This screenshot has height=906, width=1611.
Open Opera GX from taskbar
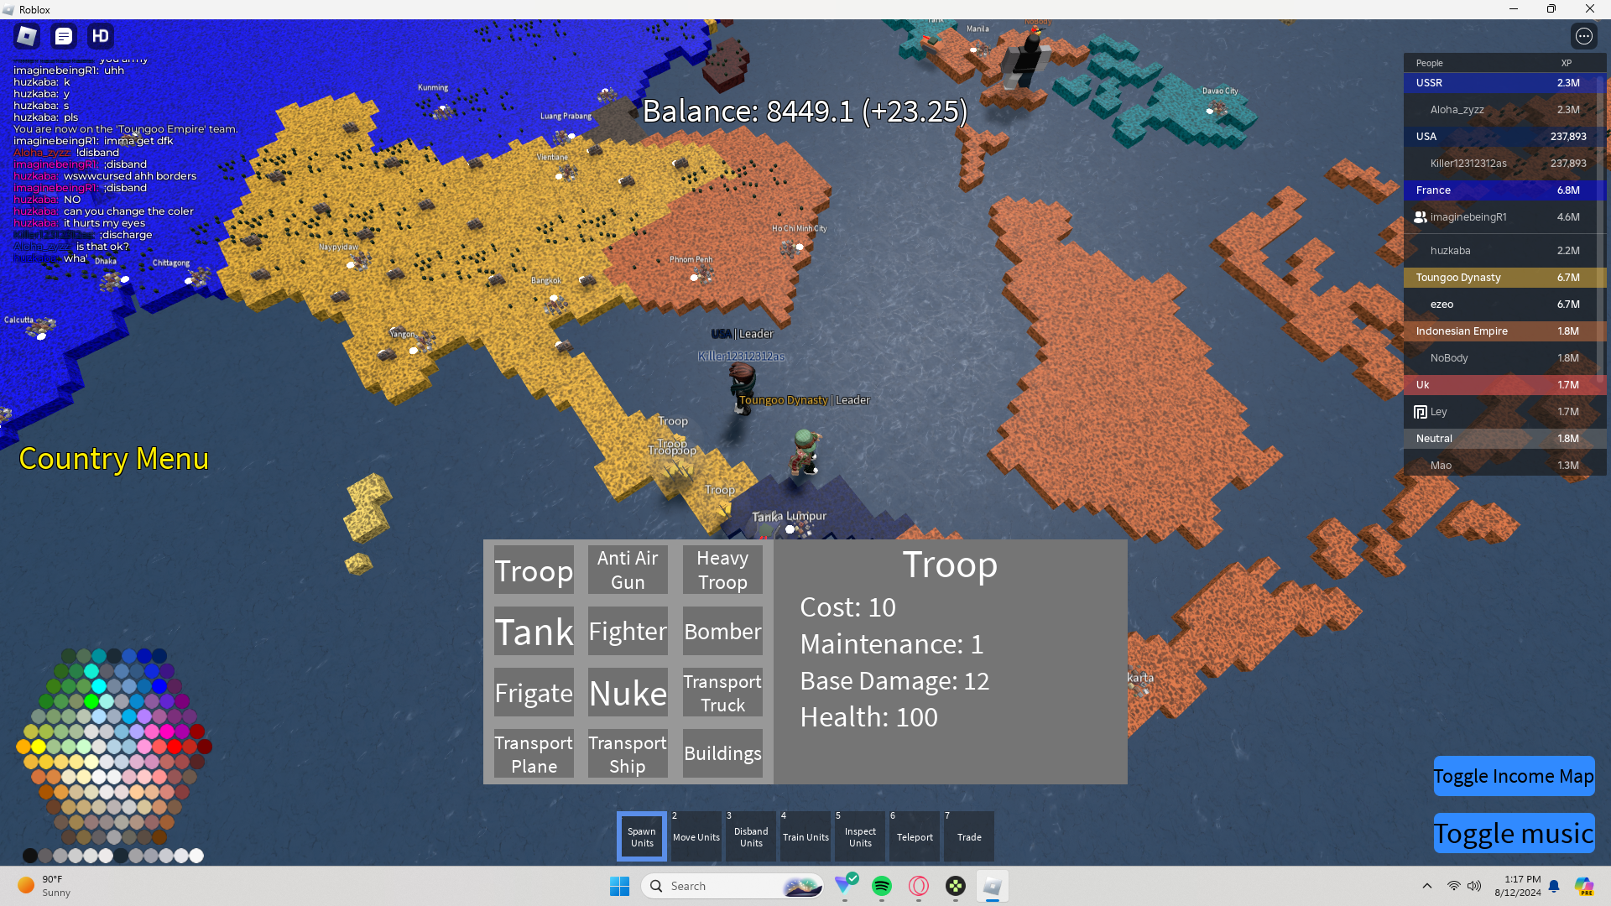click(x=919, y=886)
